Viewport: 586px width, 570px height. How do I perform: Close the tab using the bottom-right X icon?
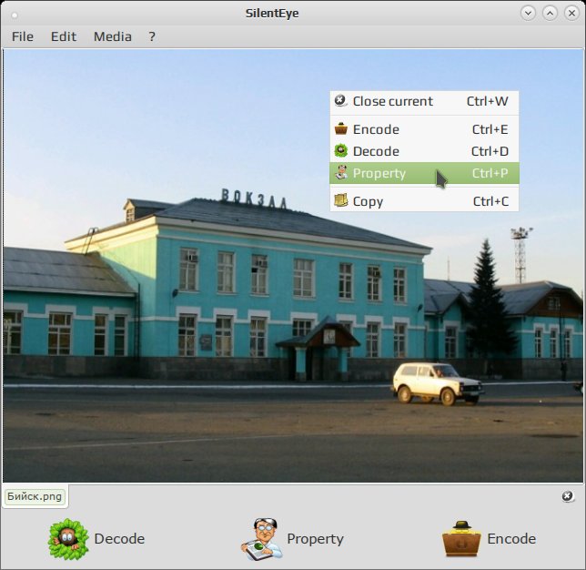[568, 496]
